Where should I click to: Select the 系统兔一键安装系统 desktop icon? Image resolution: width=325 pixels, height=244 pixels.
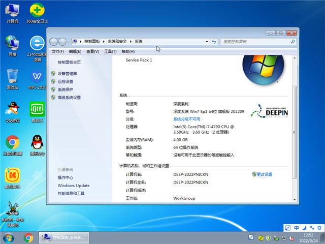[x=12, y=214]
